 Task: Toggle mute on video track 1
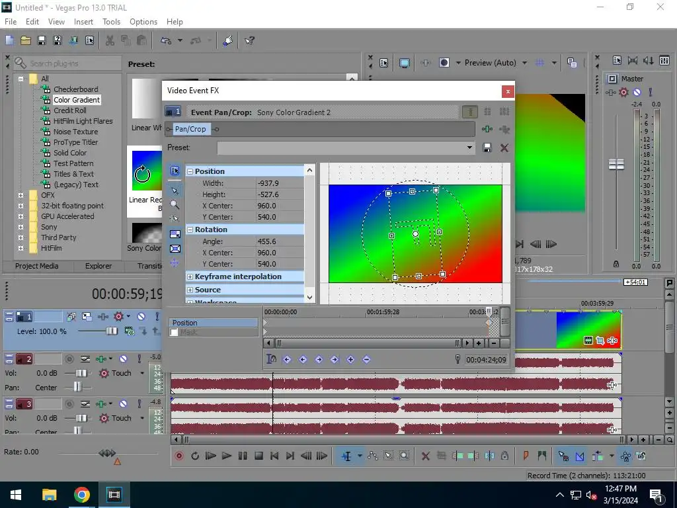141,317
